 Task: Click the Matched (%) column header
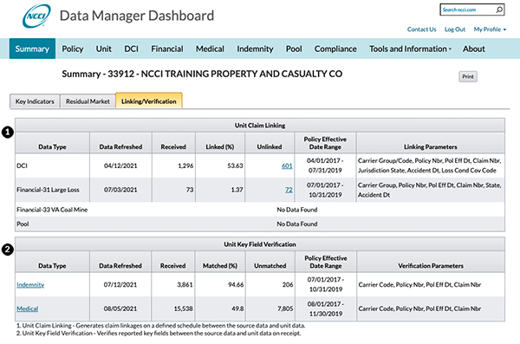point(220,266)
